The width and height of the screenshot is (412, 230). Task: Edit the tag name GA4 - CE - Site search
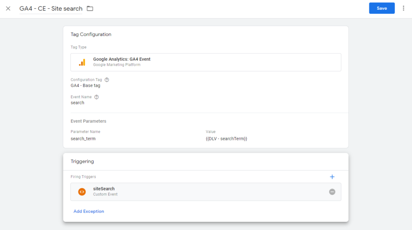[x=51, y=9]
